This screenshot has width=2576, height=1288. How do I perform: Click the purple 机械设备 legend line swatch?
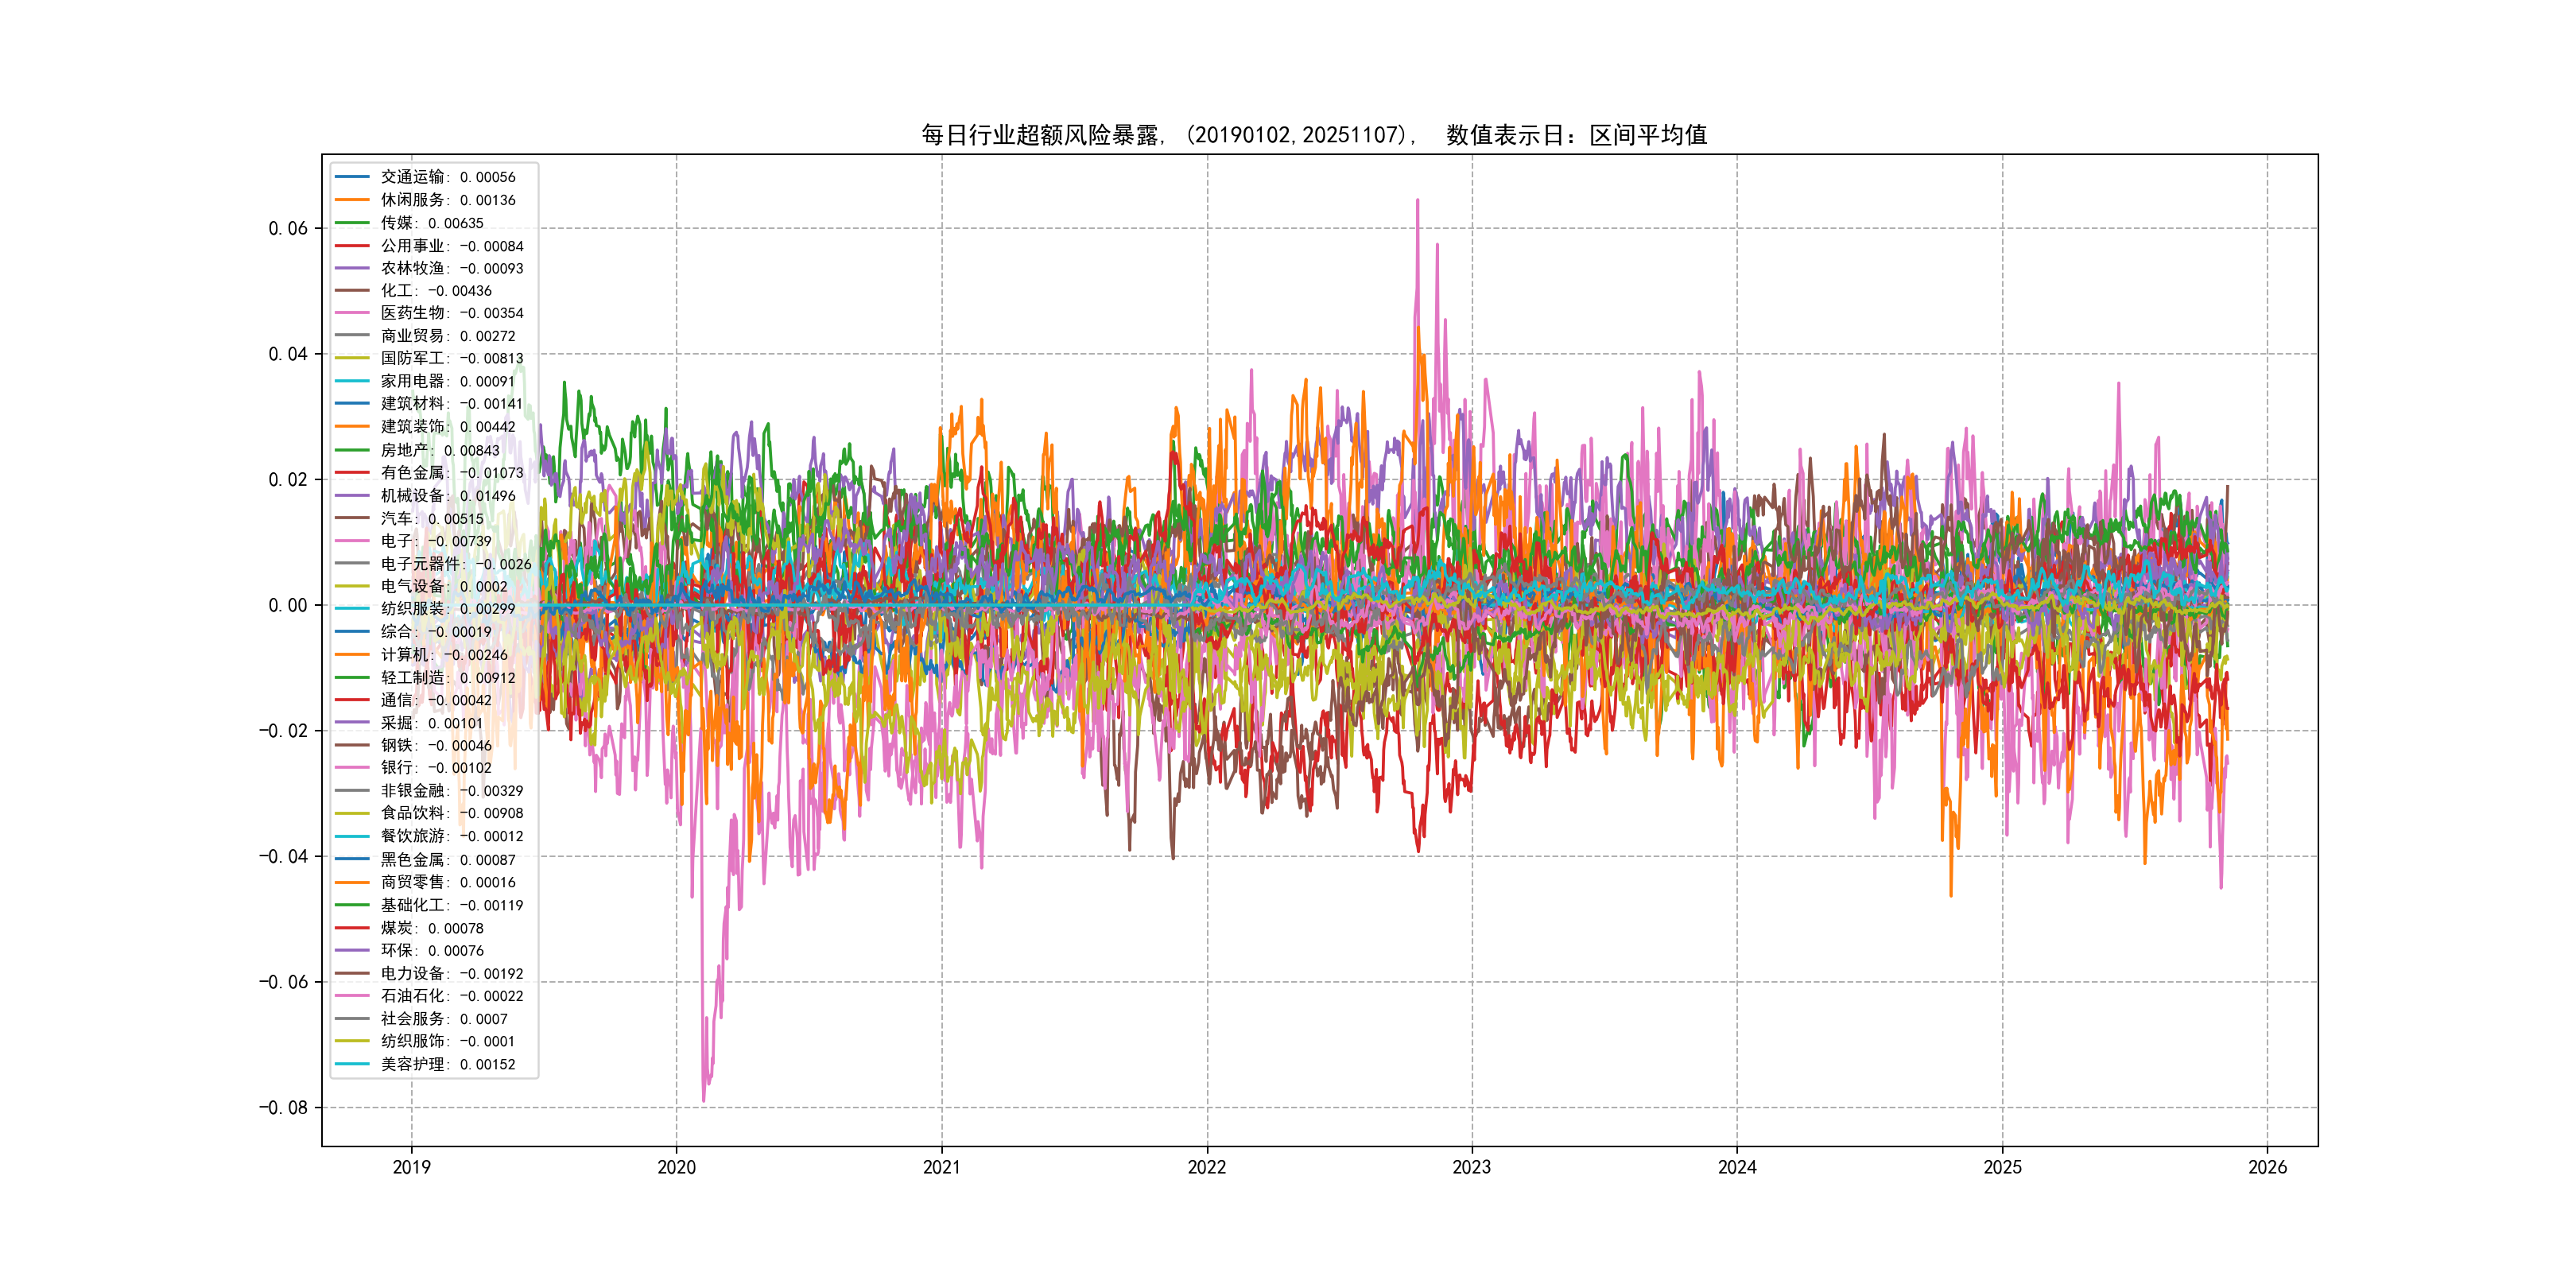click(x=352, y=495)
